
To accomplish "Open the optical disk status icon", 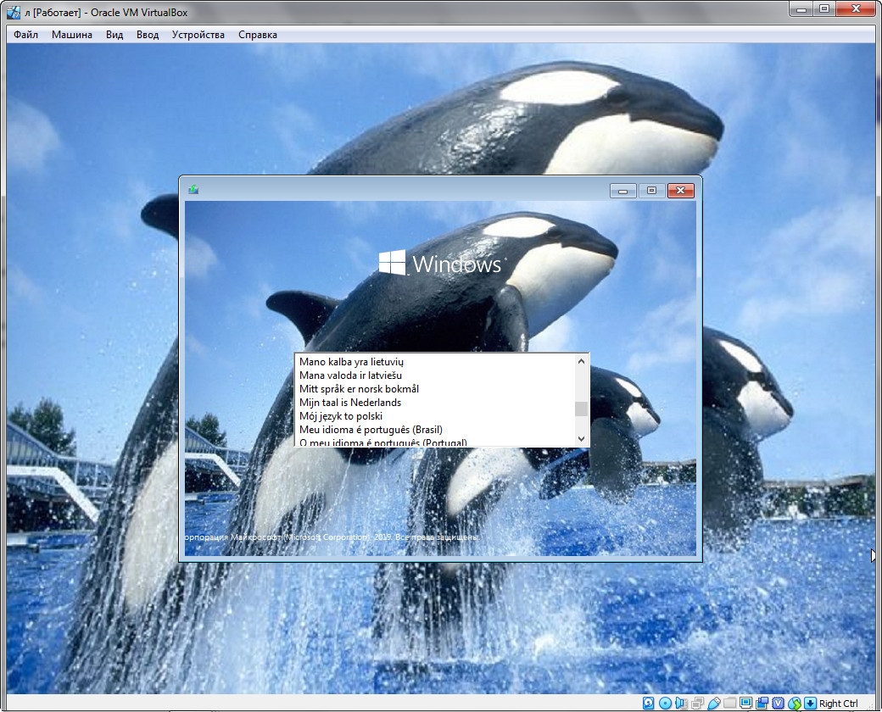I will tap(665, 703).
